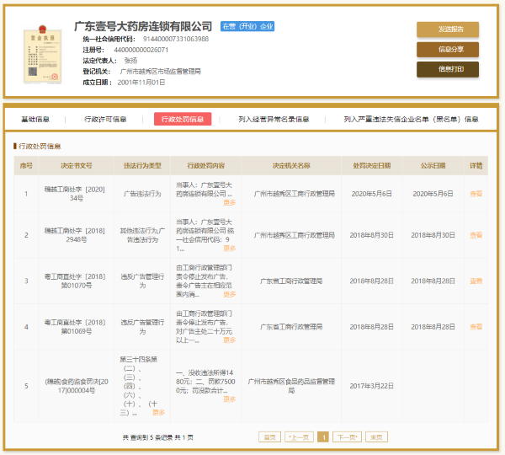Select page 1 in pagination
The height and width of the screenshot is (455, 505).
pos(323,437)
